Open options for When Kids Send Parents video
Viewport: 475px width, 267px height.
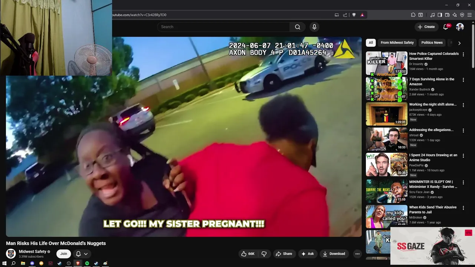click(x=463, y=208)
